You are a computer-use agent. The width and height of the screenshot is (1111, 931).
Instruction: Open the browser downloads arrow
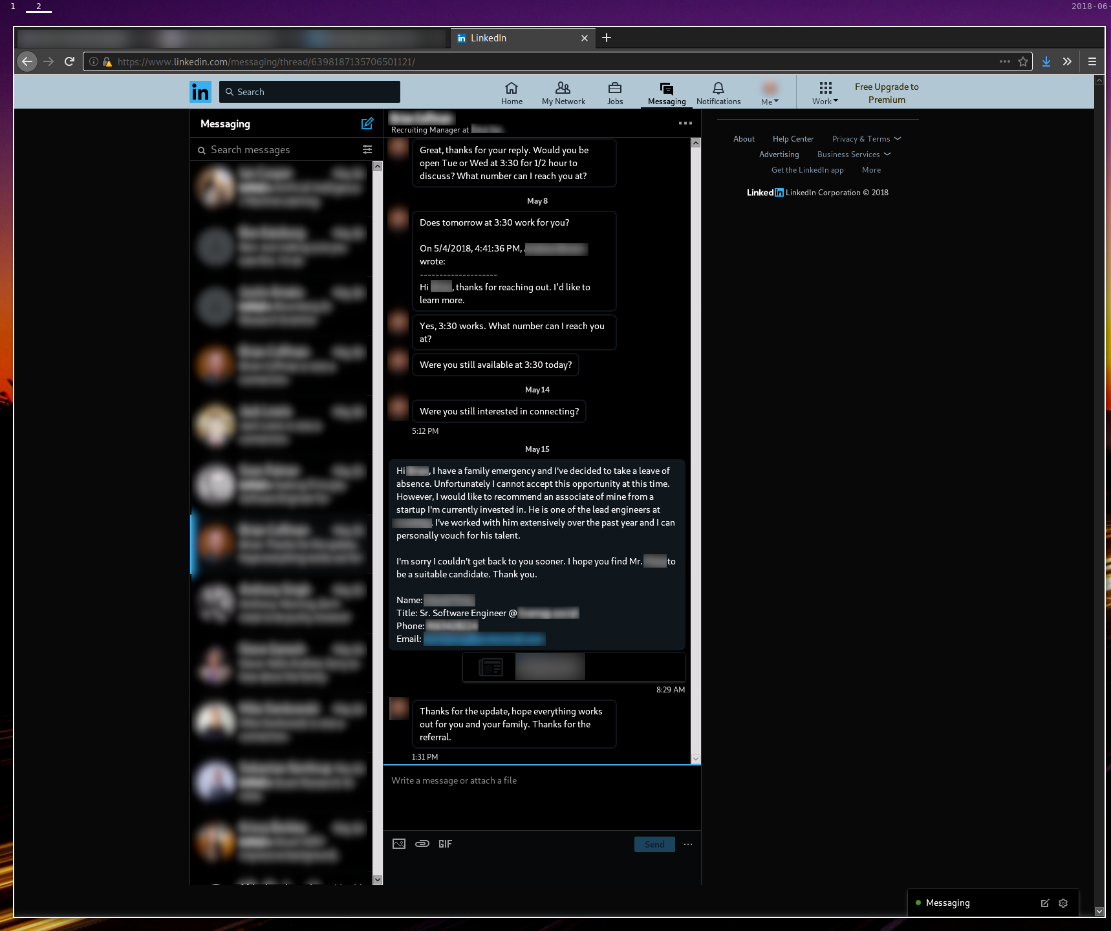pyautogui.click(x=1046, y=61)
